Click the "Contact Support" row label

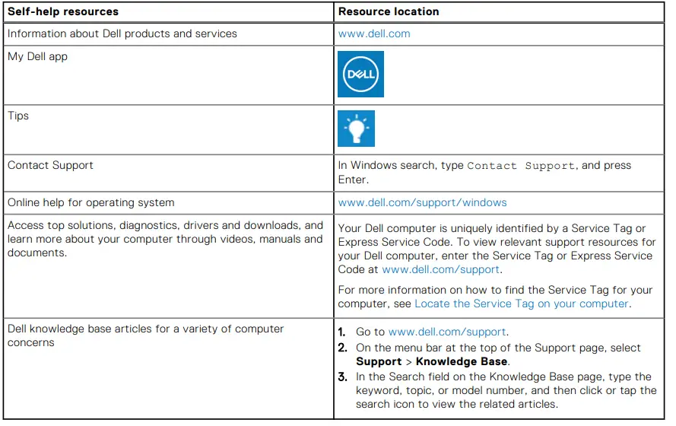(51, 165)
